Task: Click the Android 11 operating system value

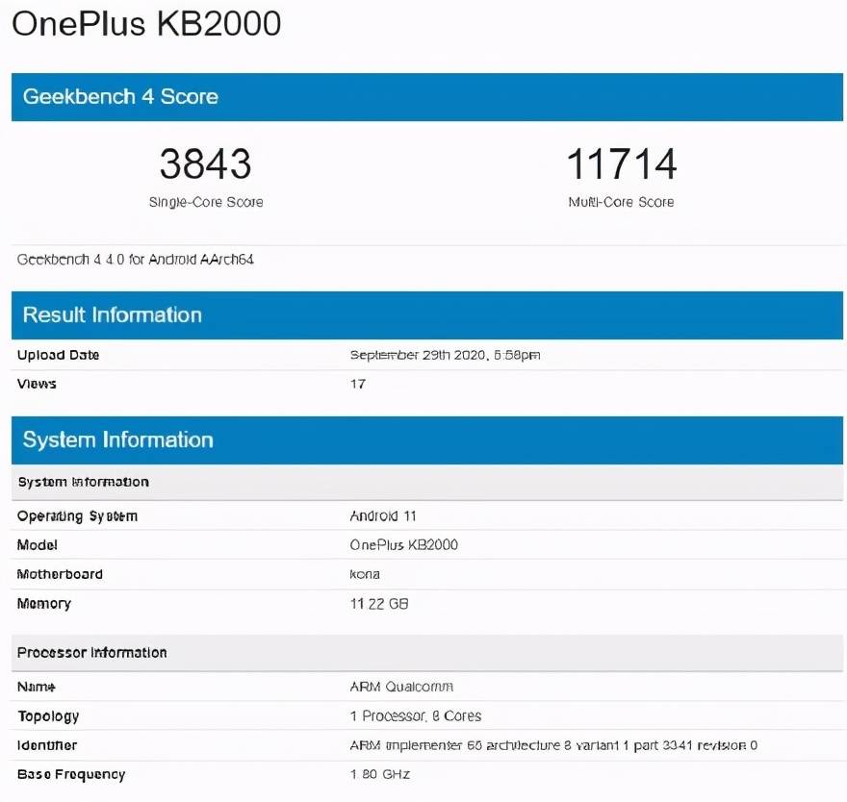Action: 383,516
